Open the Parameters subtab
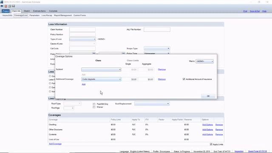 click(34, 15)
